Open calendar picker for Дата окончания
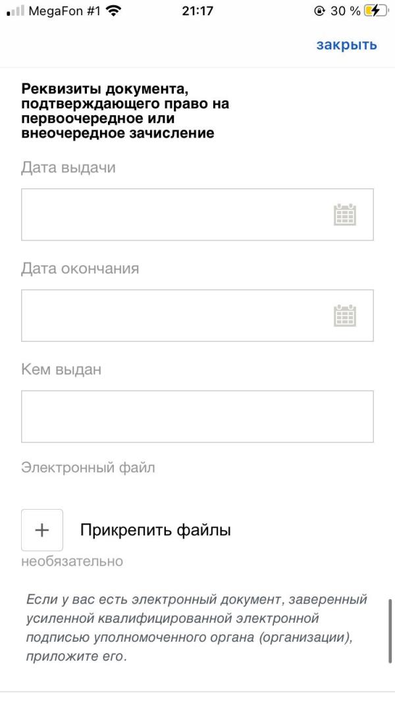The width and height of the screenshot is (395, 701). coord(344,316)
